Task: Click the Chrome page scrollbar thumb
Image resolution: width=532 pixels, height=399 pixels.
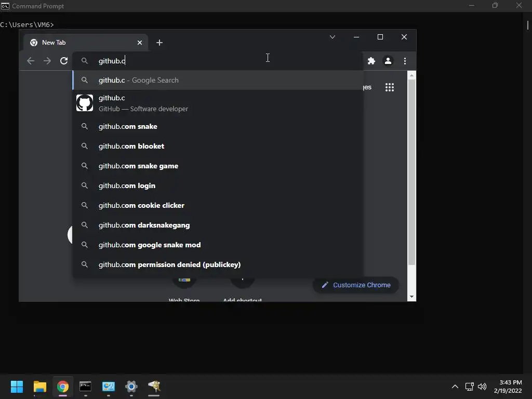Action: pos(411,172)
